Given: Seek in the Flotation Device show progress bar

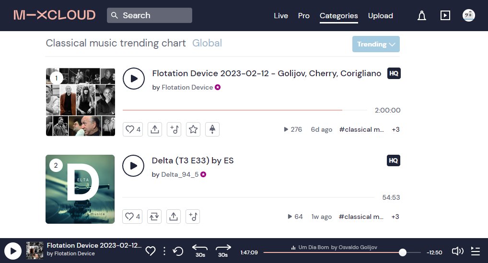Looking at the screenshot, I should (244, 110).
